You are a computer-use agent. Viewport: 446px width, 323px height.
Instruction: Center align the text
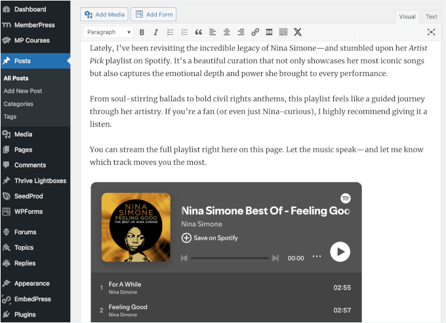click(x=226, y=32)
